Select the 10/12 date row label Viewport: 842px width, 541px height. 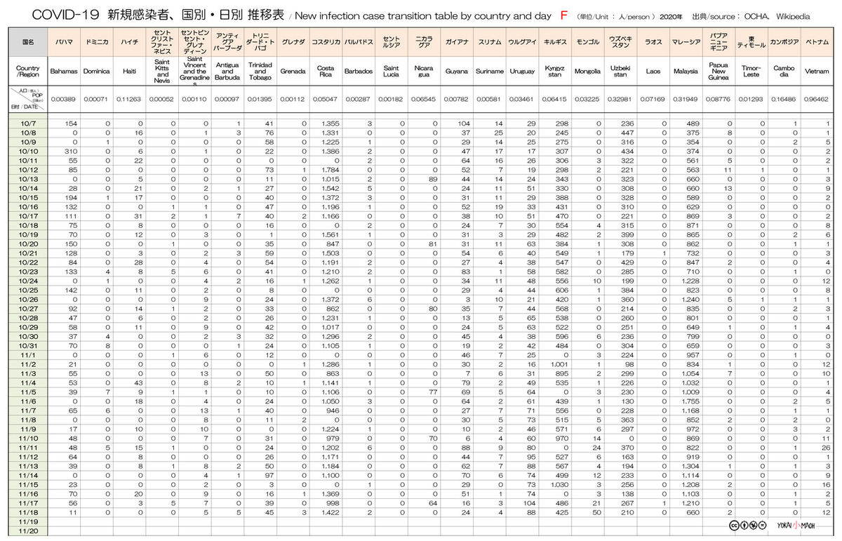[x=29, y=169]
